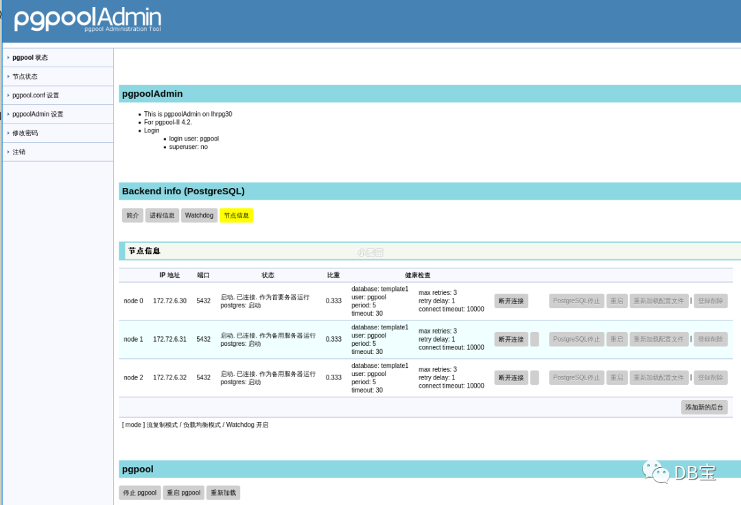Viewport: 741px width, 505px height.
Task: Click 登録削除 for node 2
Action: 710,377
